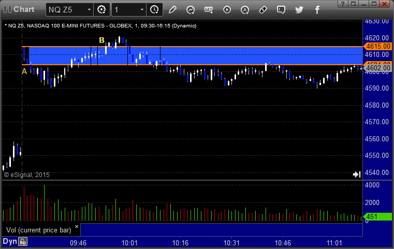Open the symbol settings gear menu

101,10
